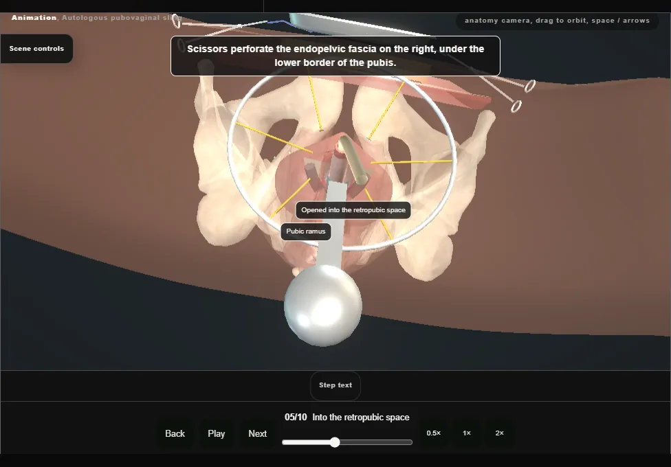The width and height of the screenshot is (671, 467).
Task: Advance to the Next step
Action: click(x=258, y=433)
